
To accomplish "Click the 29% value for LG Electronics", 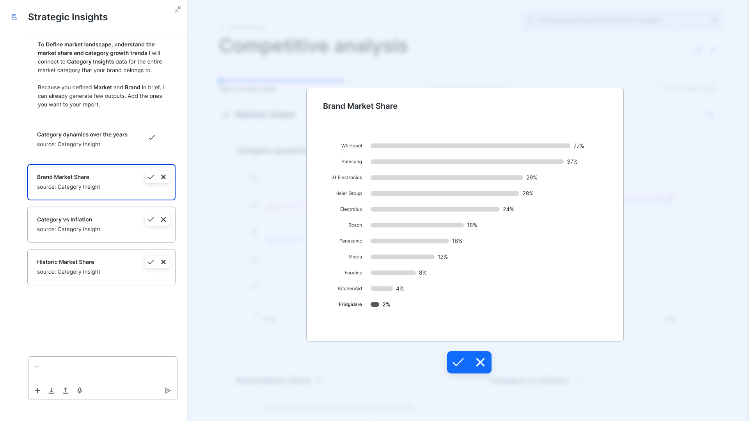I will pyautogui.click(x=532, y=178).
